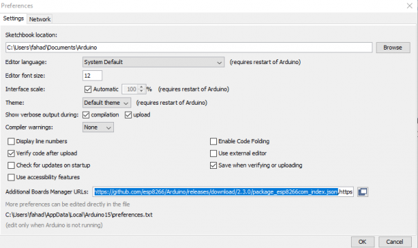This screenshot has width=418, height=248.
Task: Decrease interface scale with the down arrow
Action: click(x=142, y=91)
